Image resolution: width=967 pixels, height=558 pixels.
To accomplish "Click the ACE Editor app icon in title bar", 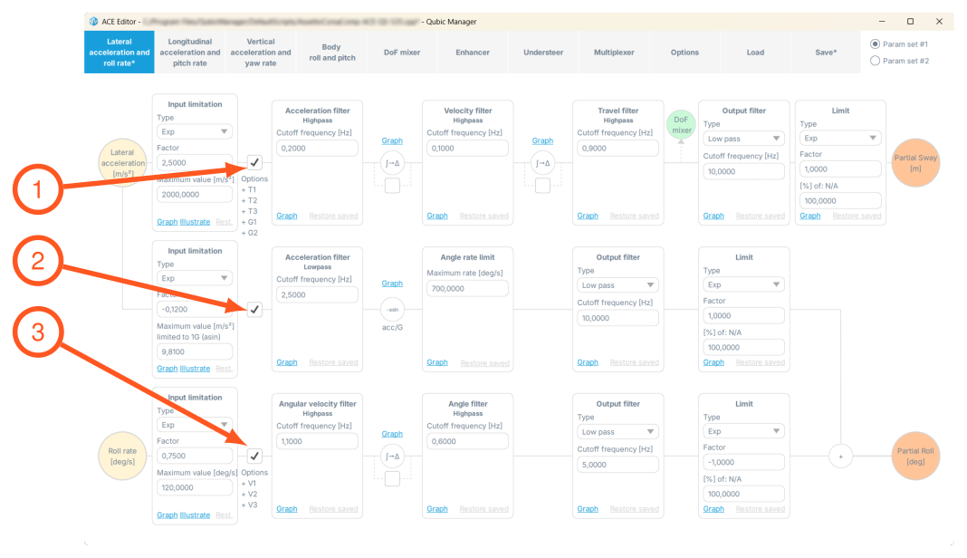I will coord(94,22).
